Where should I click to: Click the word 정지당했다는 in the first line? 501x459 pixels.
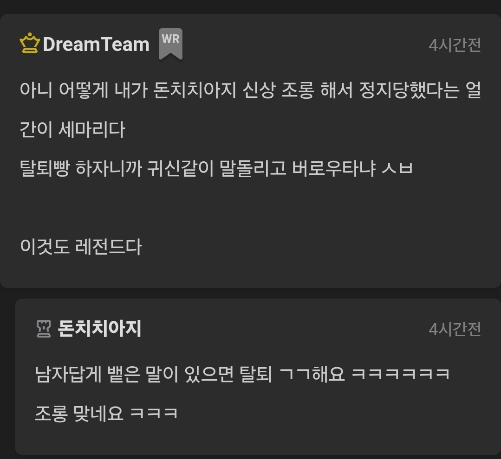(x=409, y=90)
